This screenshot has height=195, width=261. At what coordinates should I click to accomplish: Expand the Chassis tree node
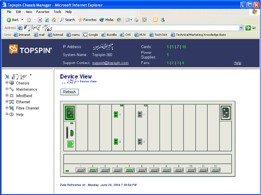point(7,83)
